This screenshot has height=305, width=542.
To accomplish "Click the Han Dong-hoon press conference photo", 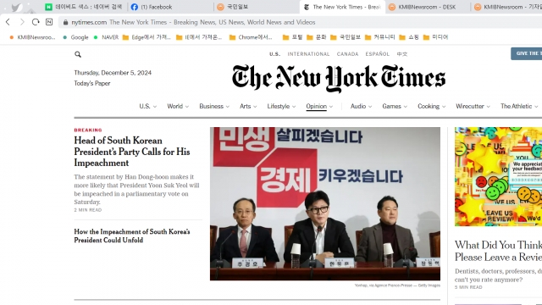I will pyautogui.click(x=325, y=203).
